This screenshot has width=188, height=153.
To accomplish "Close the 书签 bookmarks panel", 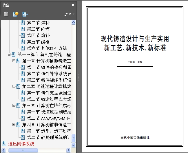I will coord(73,5).
